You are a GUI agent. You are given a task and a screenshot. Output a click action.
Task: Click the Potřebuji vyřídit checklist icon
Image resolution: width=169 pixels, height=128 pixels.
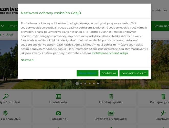tap(111, 97)
